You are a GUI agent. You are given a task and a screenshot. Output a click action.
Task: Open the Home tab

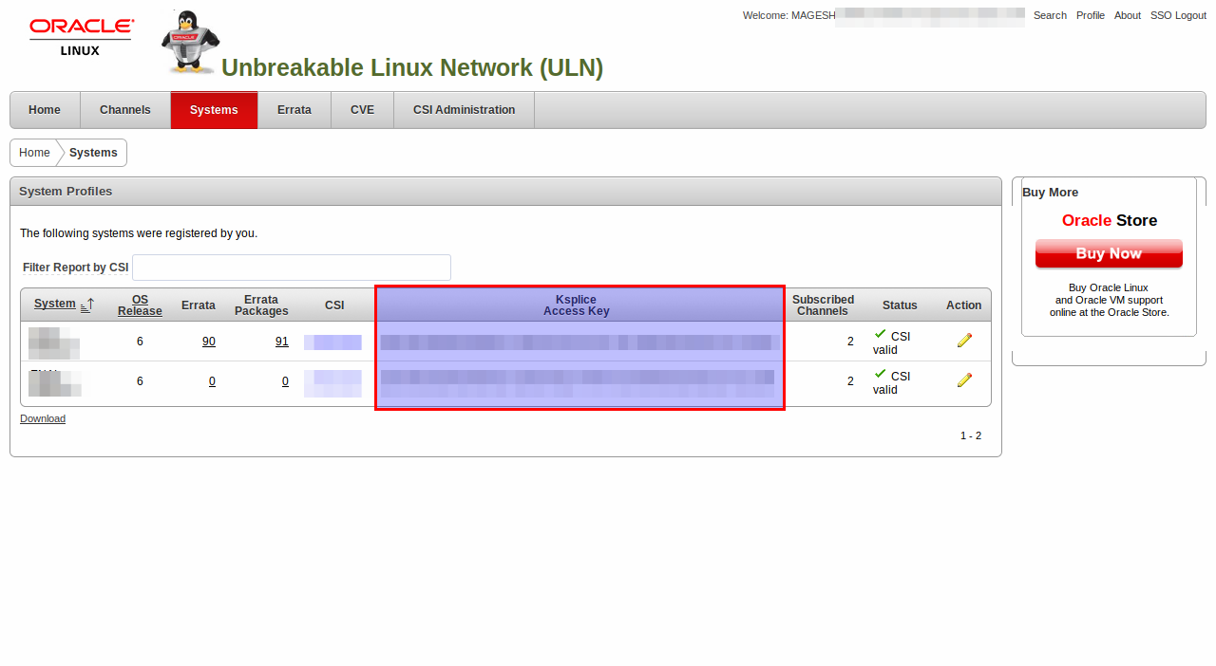click(x=45, y=110)
